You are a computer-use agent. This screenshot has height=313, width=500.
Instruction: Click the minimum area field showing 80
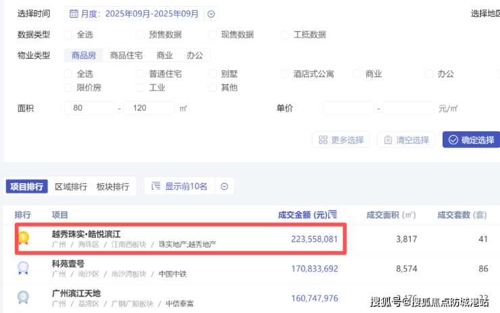pos(90,108)
